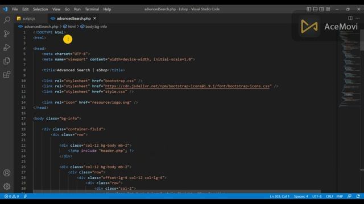Click the DOCTYPE html declaration on line 1
The image size is (364, 204).
coord(49,32)
